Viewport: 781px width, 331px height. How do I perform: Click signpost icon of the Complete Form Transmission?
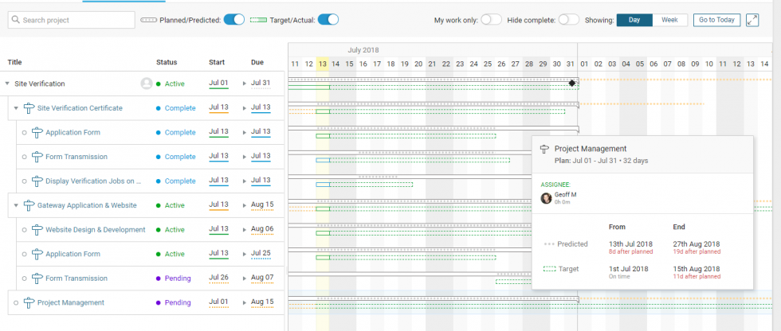pyautogui.click(x=37, y=157)
